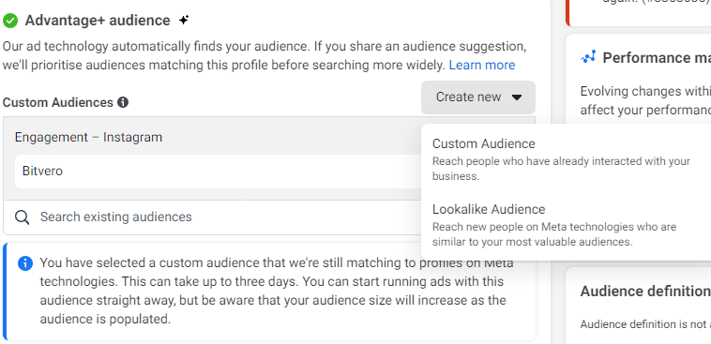
Task: Click the Engagement – Instagram group label
Action: point(88,137)
